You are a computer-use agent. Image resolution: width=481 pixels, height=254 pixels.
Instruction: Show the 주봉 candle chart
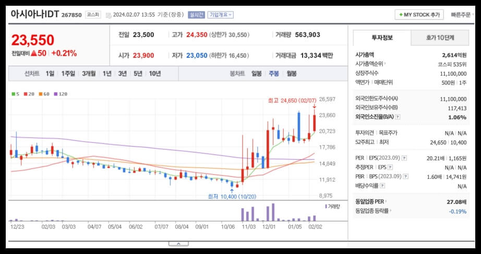[x=274, y=74]
